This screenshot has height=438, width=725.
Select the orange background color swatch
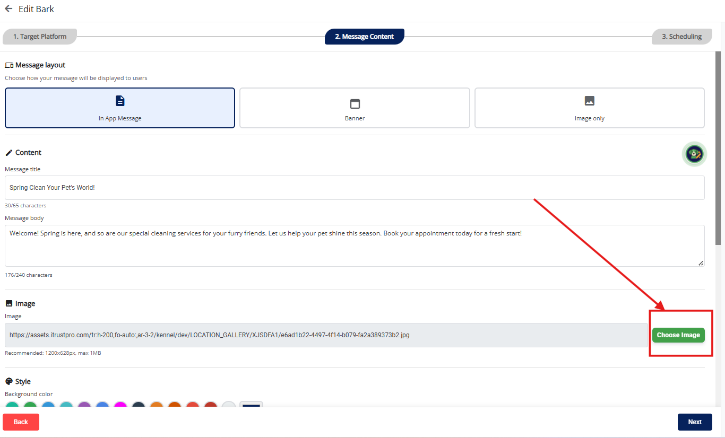click(x=157, y=407)
